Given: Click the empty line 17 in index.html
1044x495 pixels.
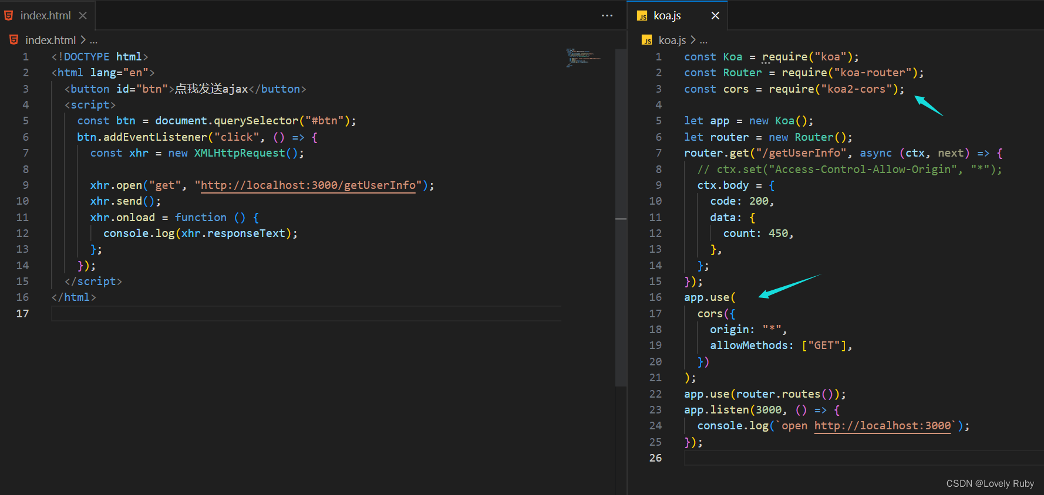Looking at the screenshot, I should coord(306,314).
